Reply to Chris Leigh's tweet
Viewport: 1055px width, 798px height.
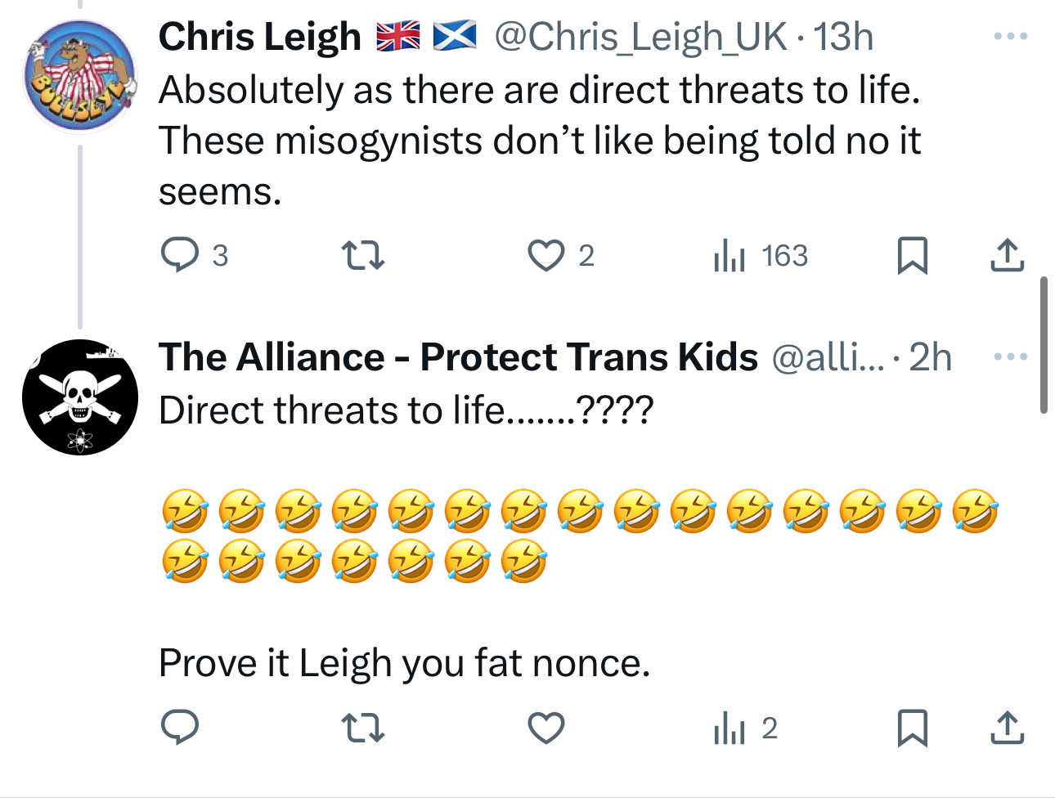(179, 255)
